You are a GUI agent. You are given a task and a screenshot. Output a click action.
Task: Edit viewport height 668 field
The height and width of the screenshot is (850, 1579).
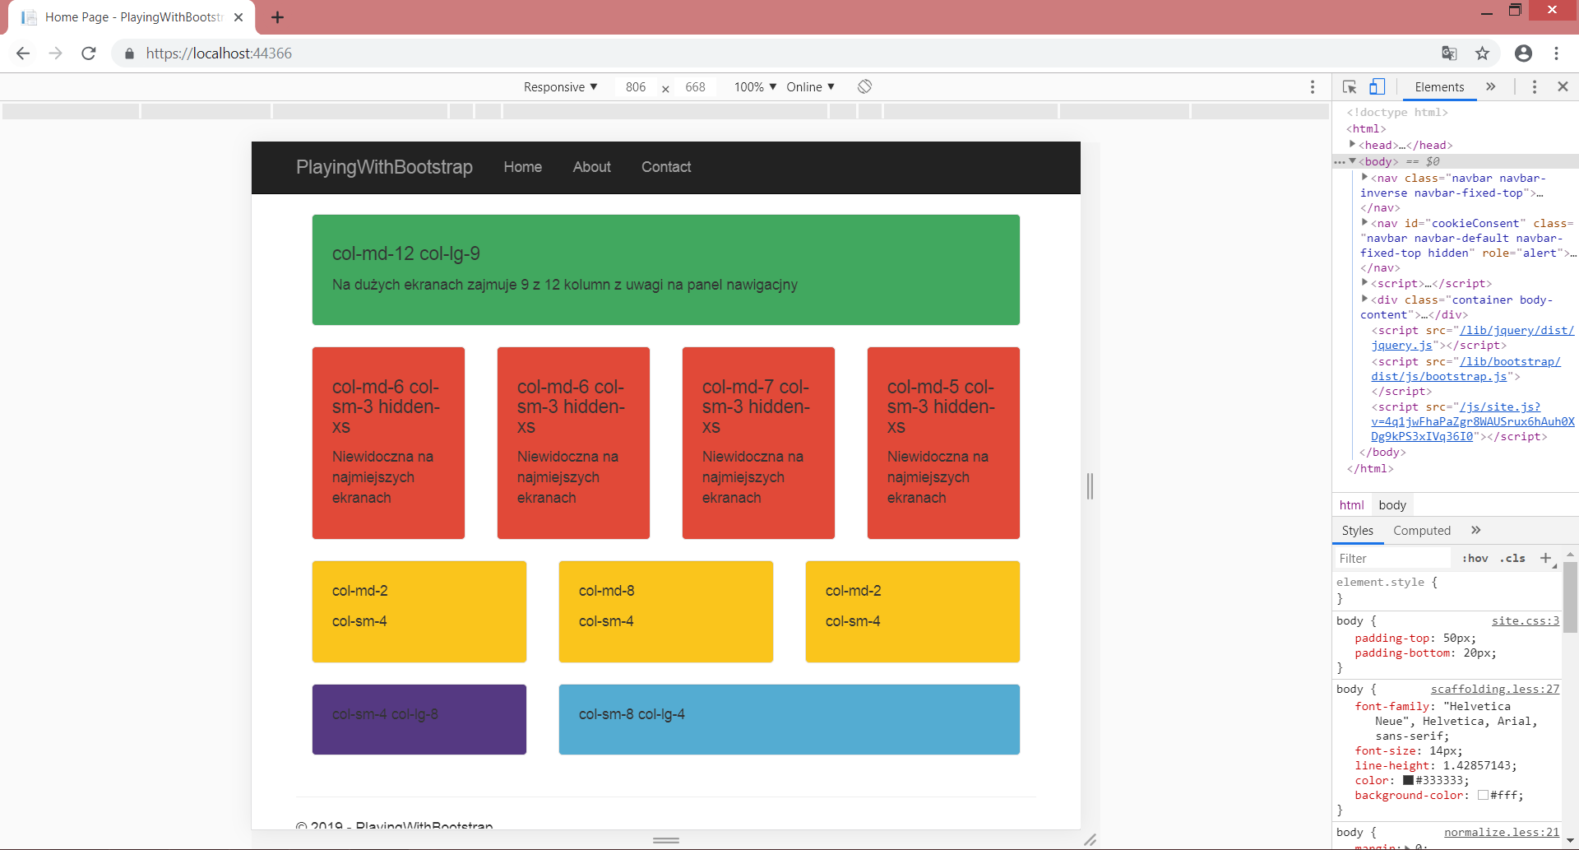695,86
